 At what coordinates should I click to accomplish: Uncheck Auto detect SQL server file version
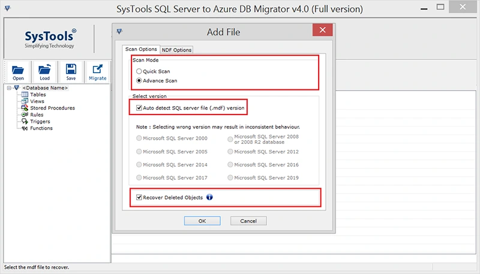139,108
